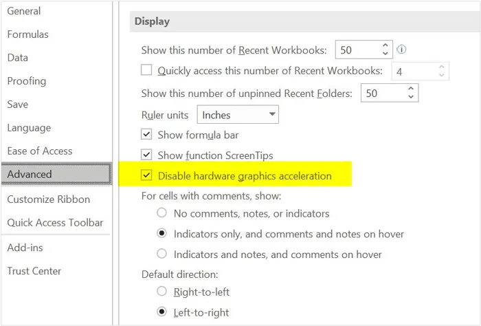
Task: Choose Left-to-right default direction
Action: (161, 312)
